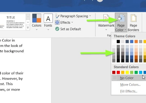
Task: Open More Colors dialog
Action: 130,85
